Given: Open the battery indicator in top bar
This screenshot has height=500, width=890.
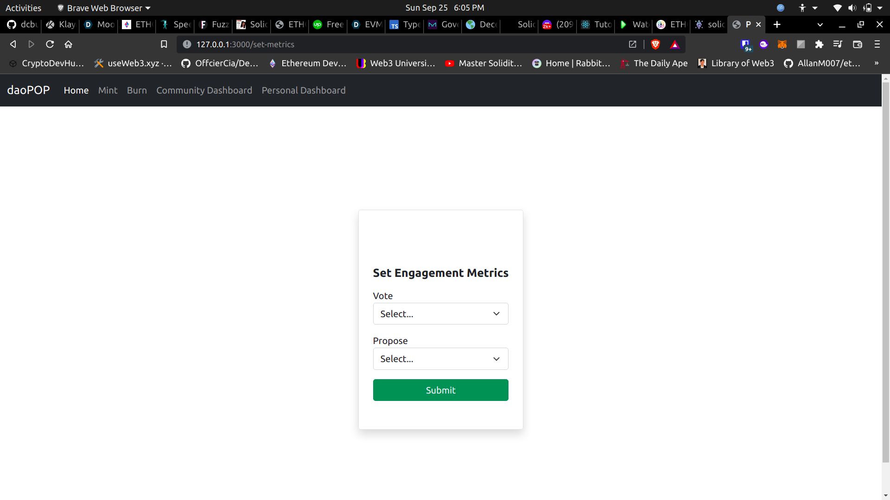Looking at the screenshot, I should click(x=867, y=8).
